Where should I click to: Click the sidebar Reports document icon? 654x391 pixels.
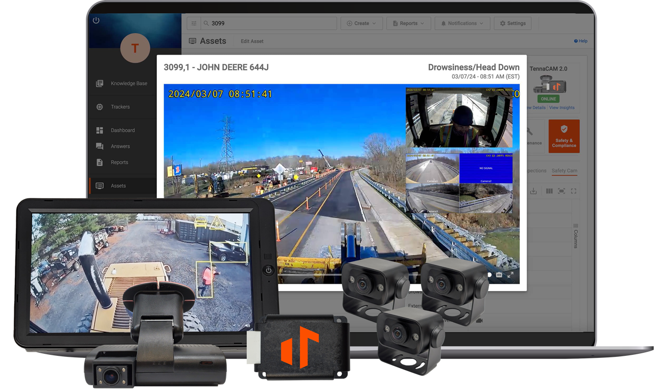click(x=100, y=162)
